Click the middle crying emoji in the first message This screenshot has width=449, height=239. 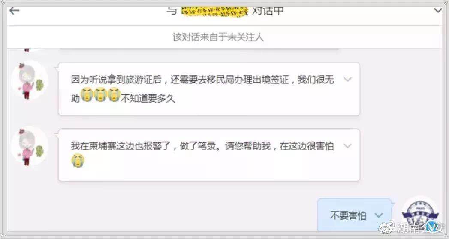(100, 95)
